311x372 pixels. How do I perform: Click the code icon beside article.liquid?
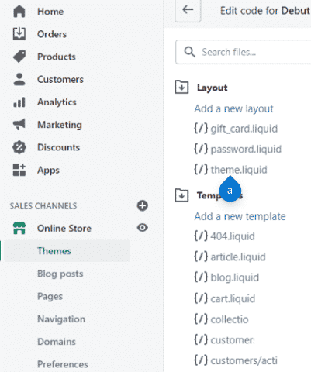(201, 257)
